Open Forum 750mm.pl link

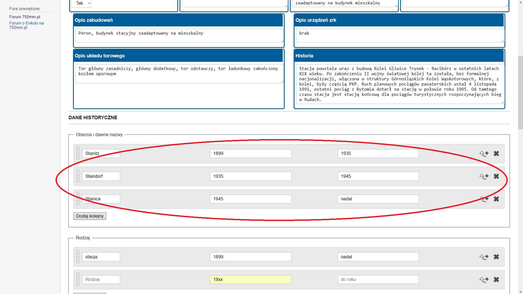point(25,17)
